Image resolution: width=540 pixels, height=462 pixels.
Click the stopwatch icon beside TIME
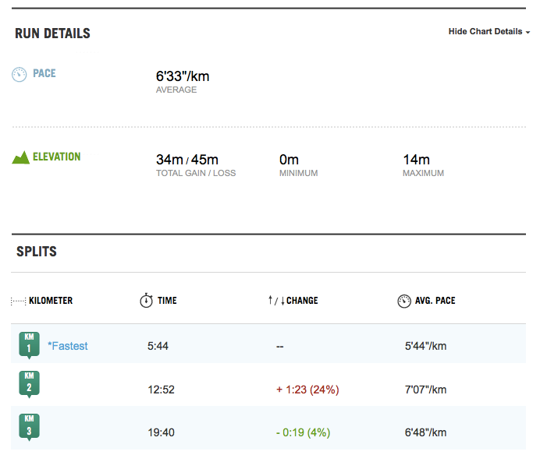[x=146, y=301]
